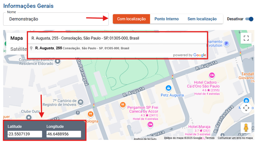258x143 pixels.
Task: Switch map to Satélite view
Action: pyautogui.click(x=18, y=49)
